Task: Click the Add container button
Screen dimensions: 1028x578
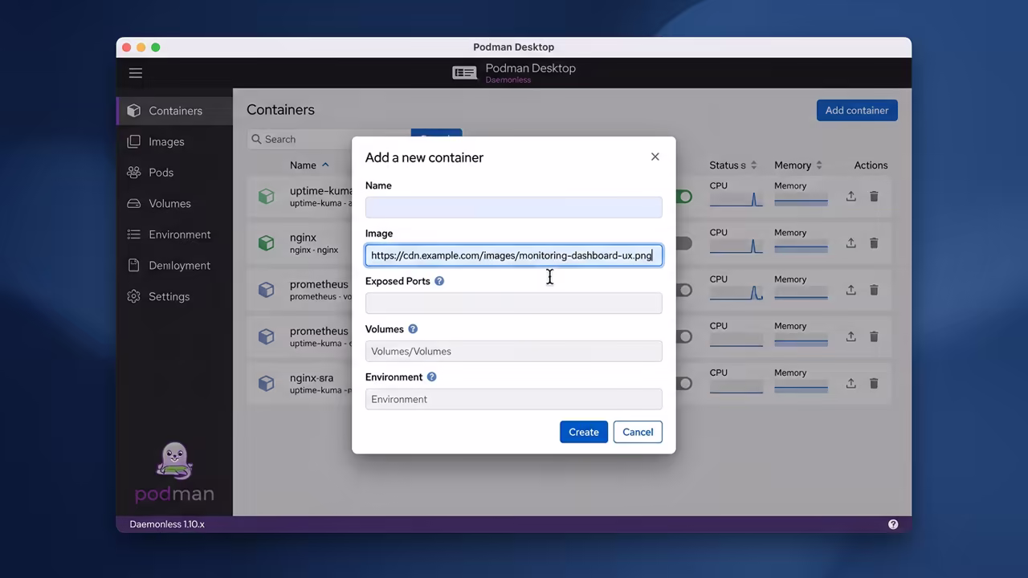Action: click(857, 110)
